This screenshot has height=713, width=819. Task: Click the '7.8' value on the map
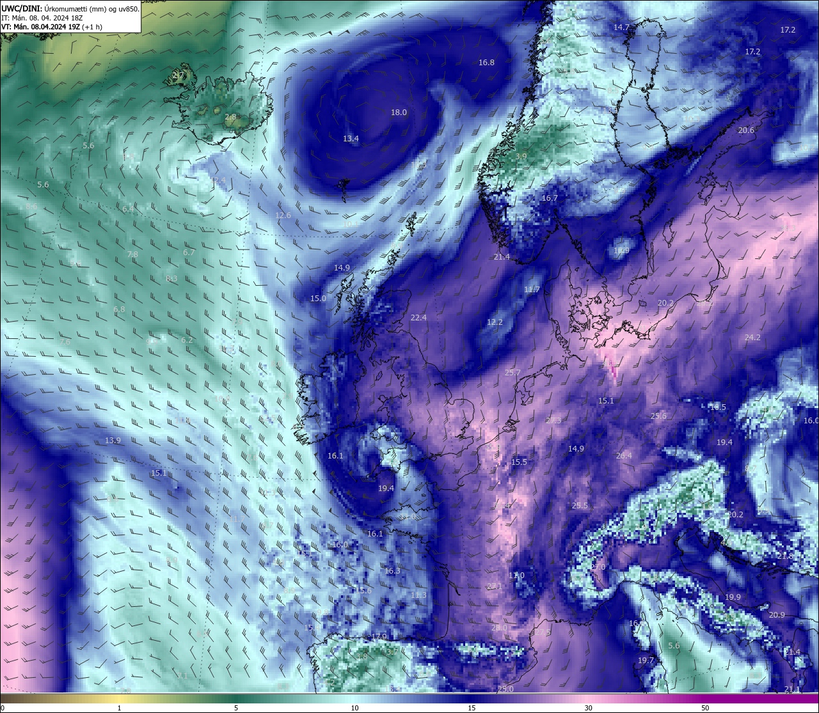coord(132,254)
